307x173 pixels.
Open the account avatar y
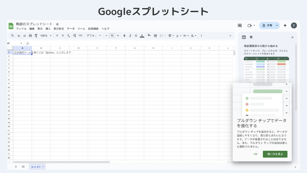294,25
